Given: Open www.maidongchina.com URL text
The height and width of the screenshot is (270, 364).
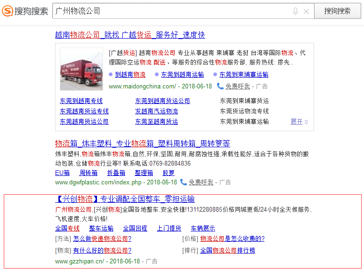Looking at the screenshot, I should coord(142,86).
